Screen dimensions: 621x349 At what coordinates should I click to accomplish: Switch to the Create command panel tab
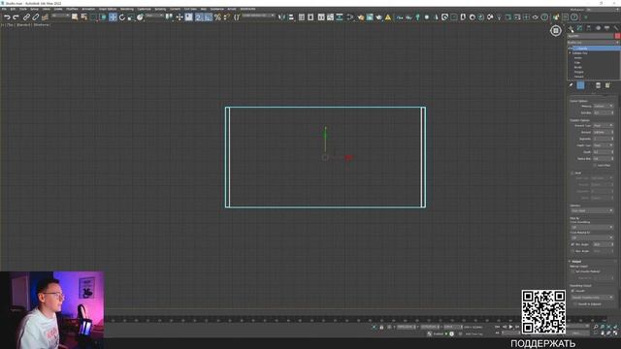pyautogui.click(x=571, y=28)
